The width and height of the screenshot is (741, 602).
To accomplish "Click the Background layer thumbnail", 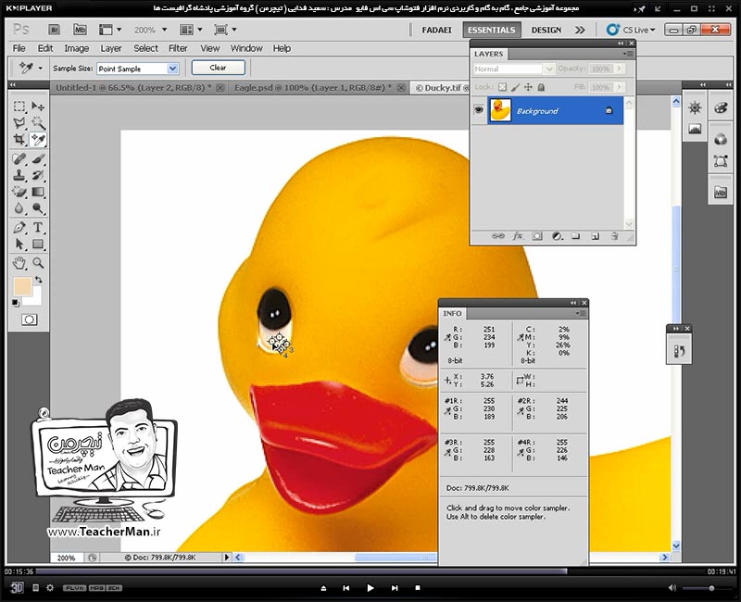I will (500, 110).
